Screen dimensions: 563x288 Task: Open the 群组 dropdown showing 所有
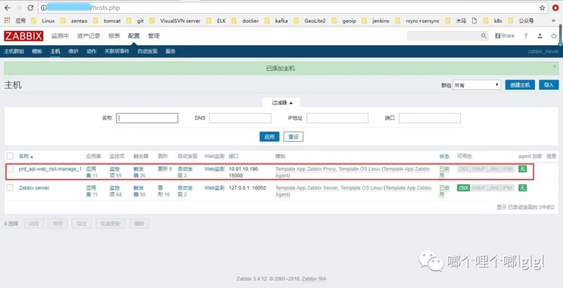pos(477,85)
